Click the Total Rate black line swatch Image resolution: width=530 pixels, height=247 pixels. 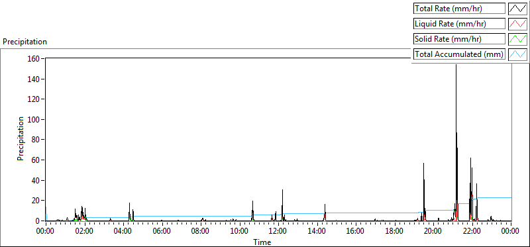point(517,9)
